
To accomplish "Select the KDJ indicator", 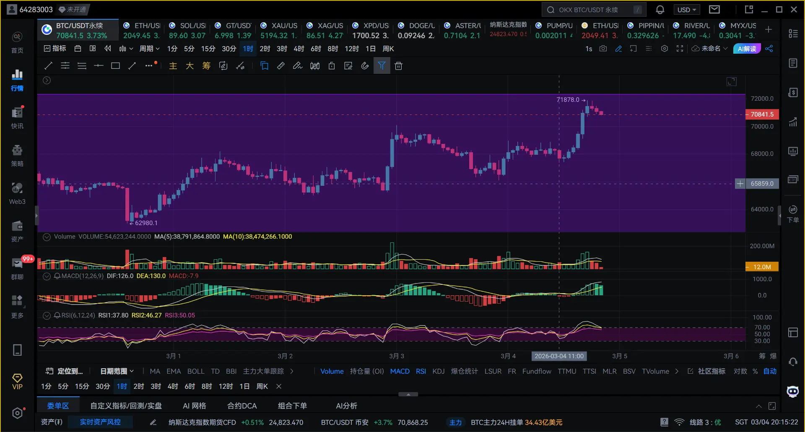I will pyautogui.click(x=438, y=371).
